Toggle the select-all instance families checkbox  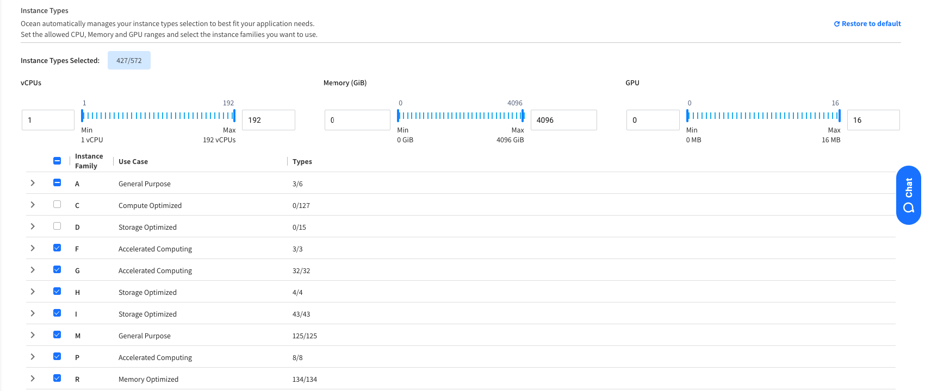(x=57, y=161)
